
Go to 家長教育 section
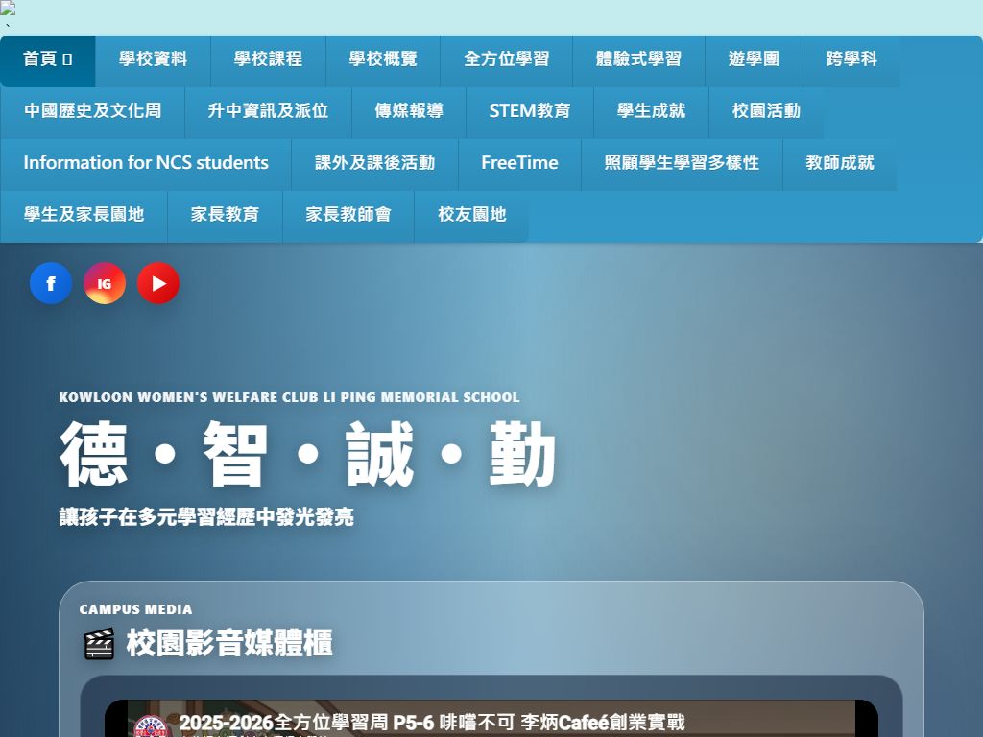click(x=225, y=216)
